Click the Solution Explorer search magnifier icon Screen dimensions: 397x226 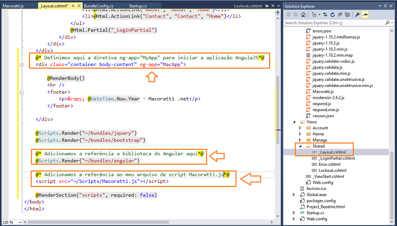(388, 23)
